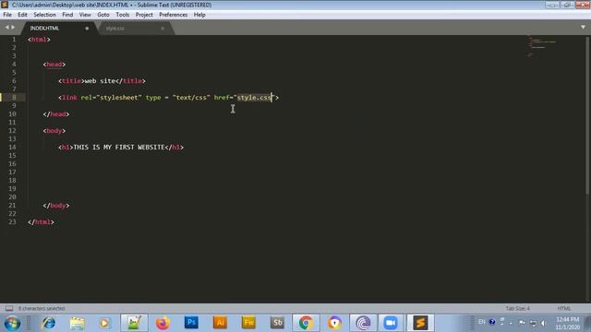Open the Project menu
Image resolution: width=591 pixels, height=332 pixels.
point(144,15)
